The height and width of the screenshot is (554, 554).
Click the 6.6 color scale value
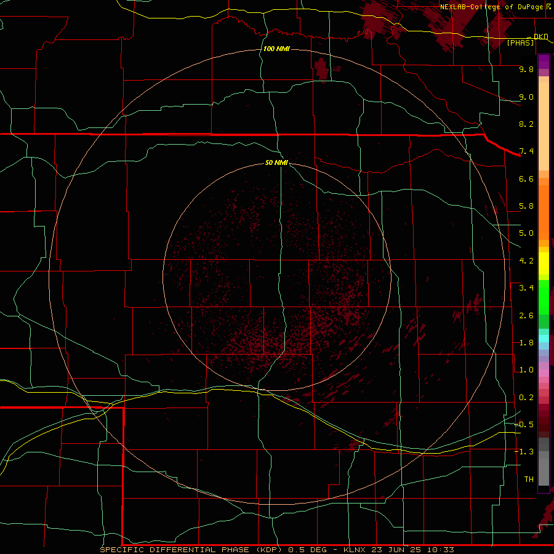coord(526,179)
